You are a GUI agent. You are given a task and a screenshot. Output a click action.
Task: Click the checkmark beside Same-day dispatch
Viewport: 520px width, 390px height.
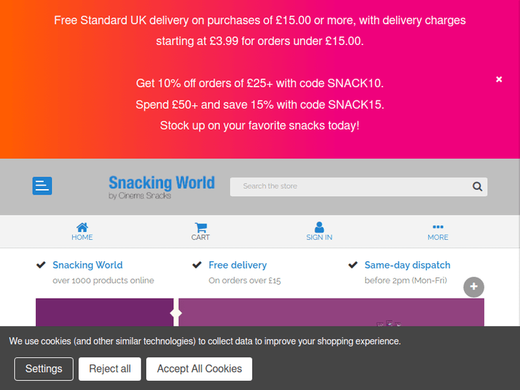tap(353, 265)
